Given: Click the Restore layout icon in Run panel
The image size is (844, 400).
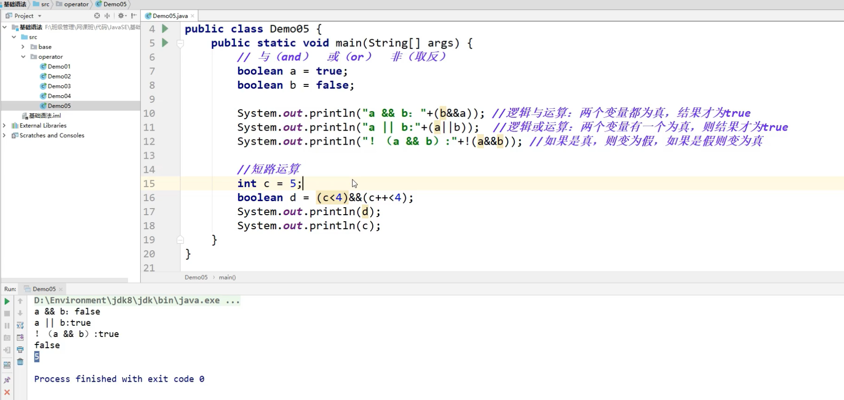Looking at the screenshot, I should point(7,365).
